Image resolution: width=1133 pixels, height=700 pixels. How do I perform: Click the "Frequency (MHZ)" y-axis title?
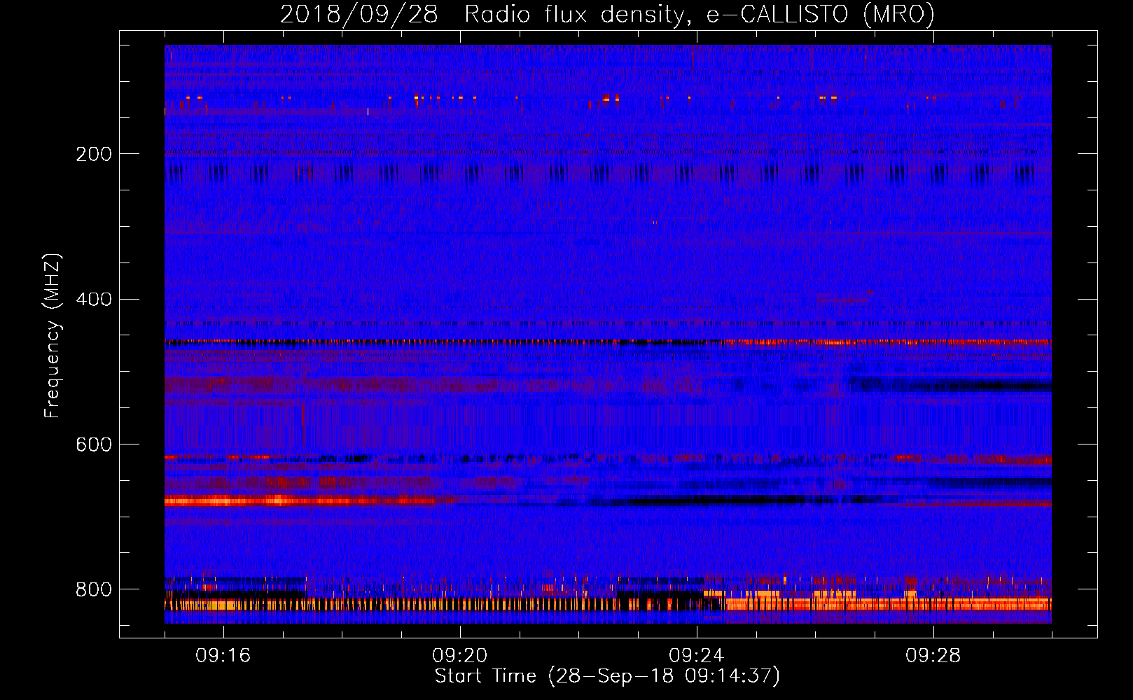click(53, 335)
